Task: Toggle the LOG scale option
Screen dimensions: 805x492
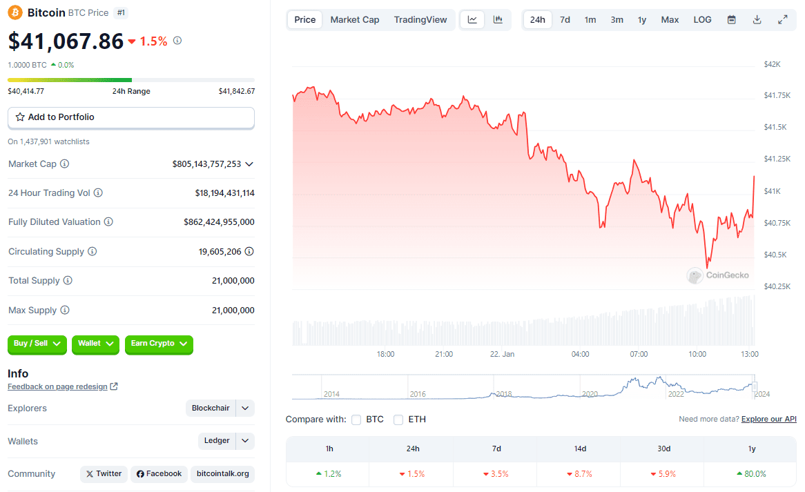Action: 702,19
